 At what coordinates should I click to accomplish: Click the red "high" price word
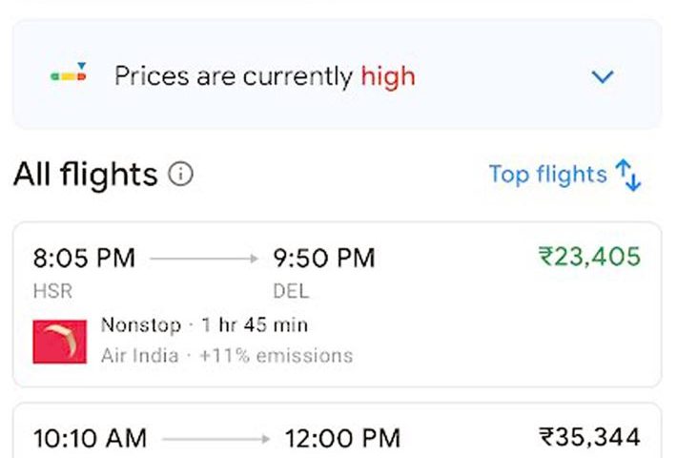pyautogui.click(x=388, y=76)
